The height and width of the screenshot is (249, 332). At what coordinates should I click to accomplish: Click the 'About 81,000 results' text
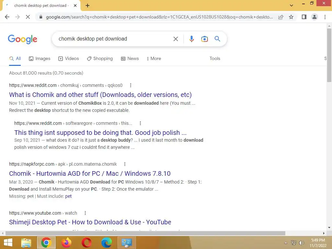[46, 73]
